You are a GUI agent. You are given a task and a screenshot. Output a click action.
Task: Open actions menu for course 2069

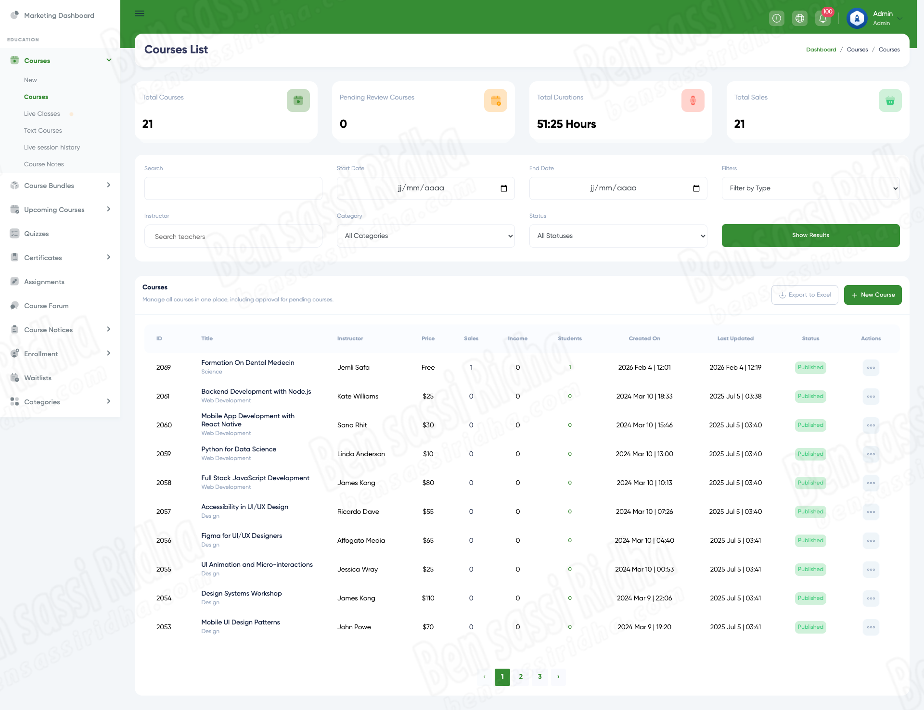[871, 368]
